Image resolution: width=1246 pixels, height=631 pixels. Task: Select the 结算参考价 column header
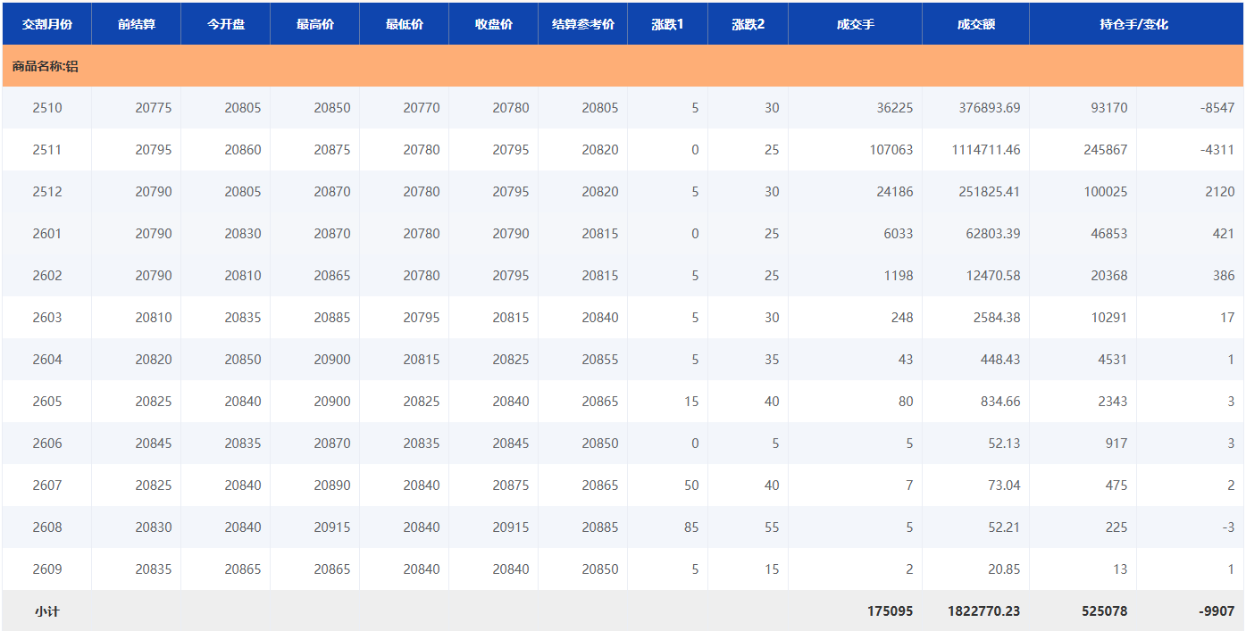(x=582, y=24)
